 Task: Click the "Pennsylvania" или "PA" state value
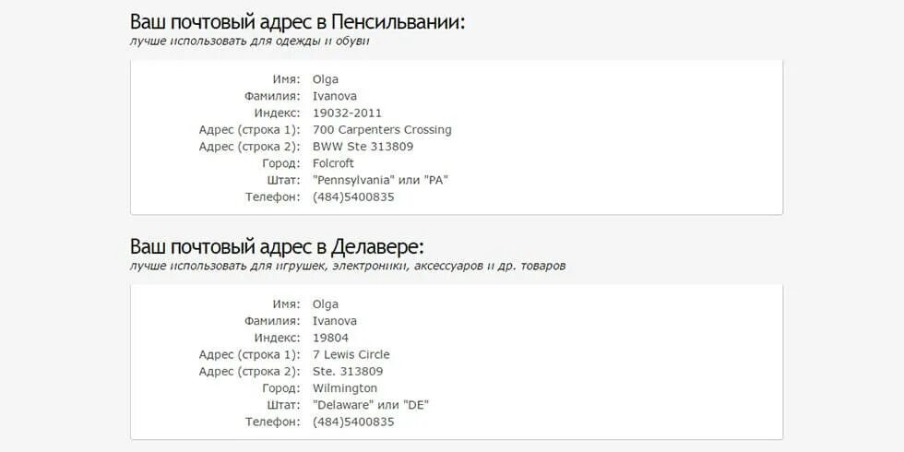[x=380, y=180]
